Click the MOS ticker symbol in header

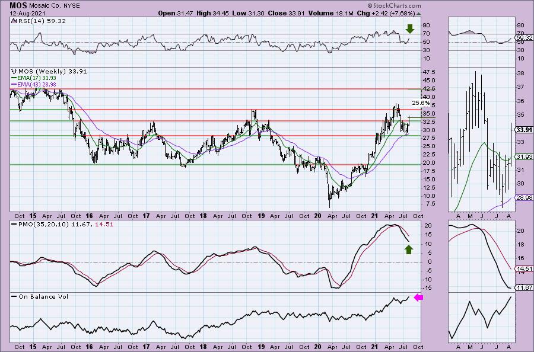point(18,5)
